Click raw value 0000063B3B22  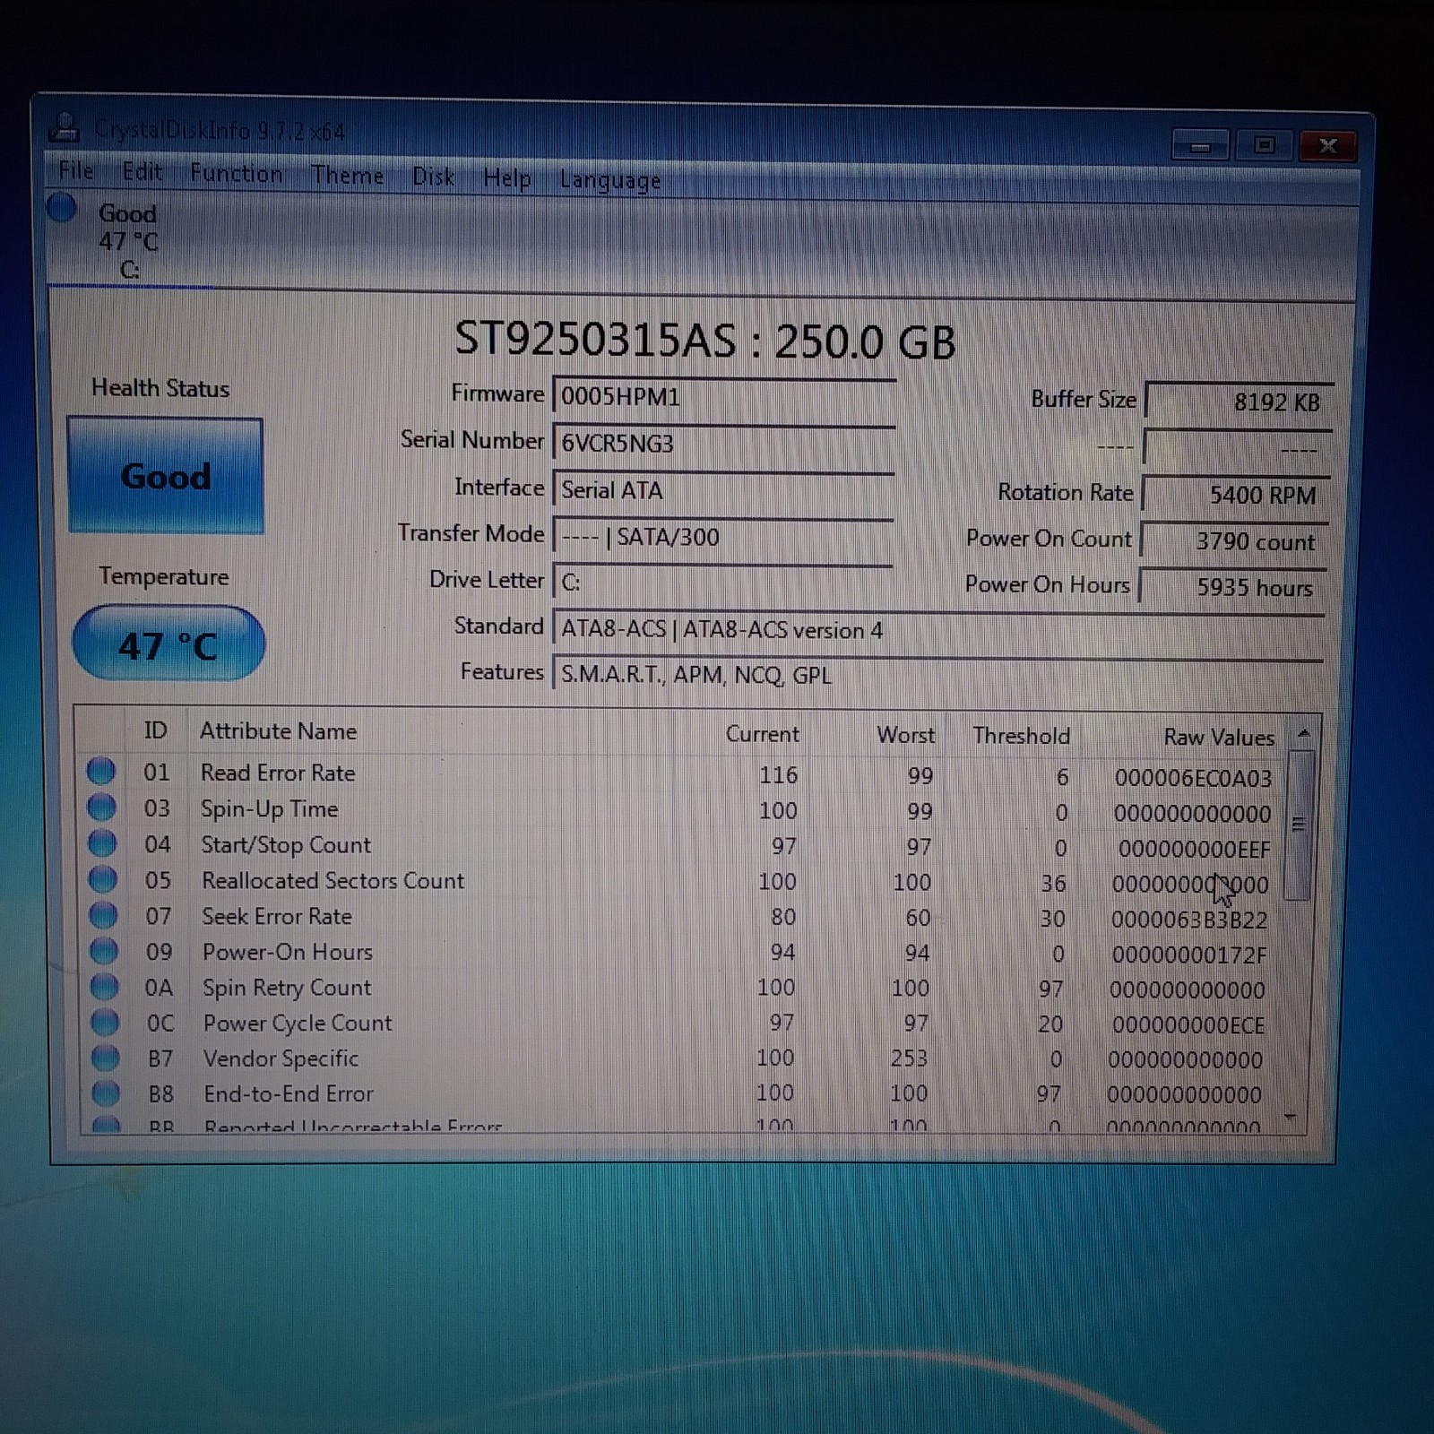(1189, 920)
